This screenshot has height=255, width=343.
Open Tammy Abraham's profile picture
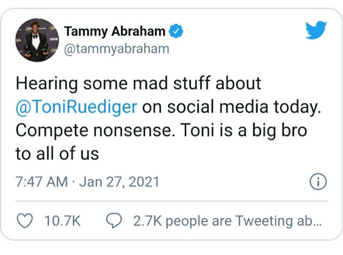tap(37, 40)
